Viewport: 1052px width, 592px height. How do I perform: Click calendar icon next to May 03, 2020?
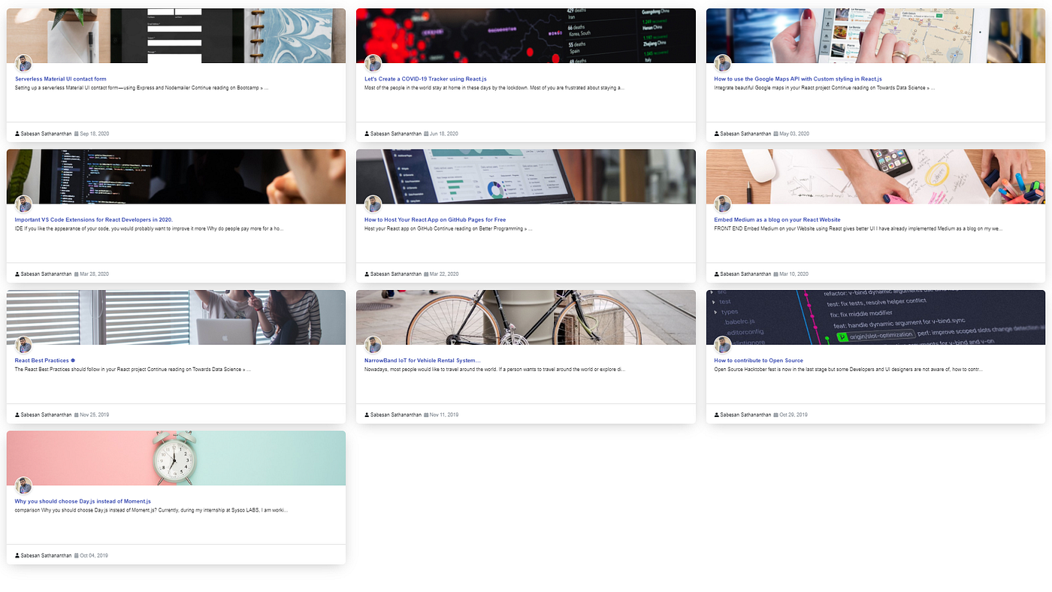click(x=775, y=134)
